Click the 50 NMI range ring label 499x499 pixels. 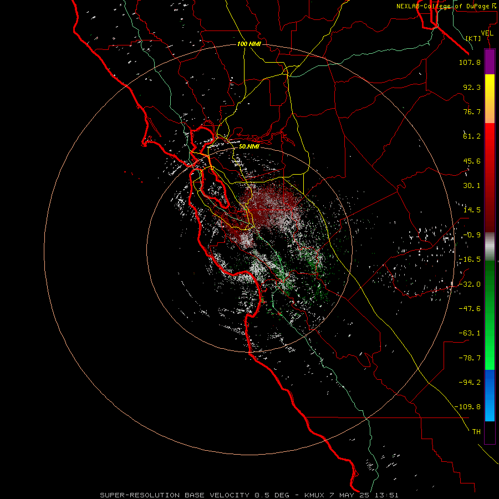pos(249,147)
